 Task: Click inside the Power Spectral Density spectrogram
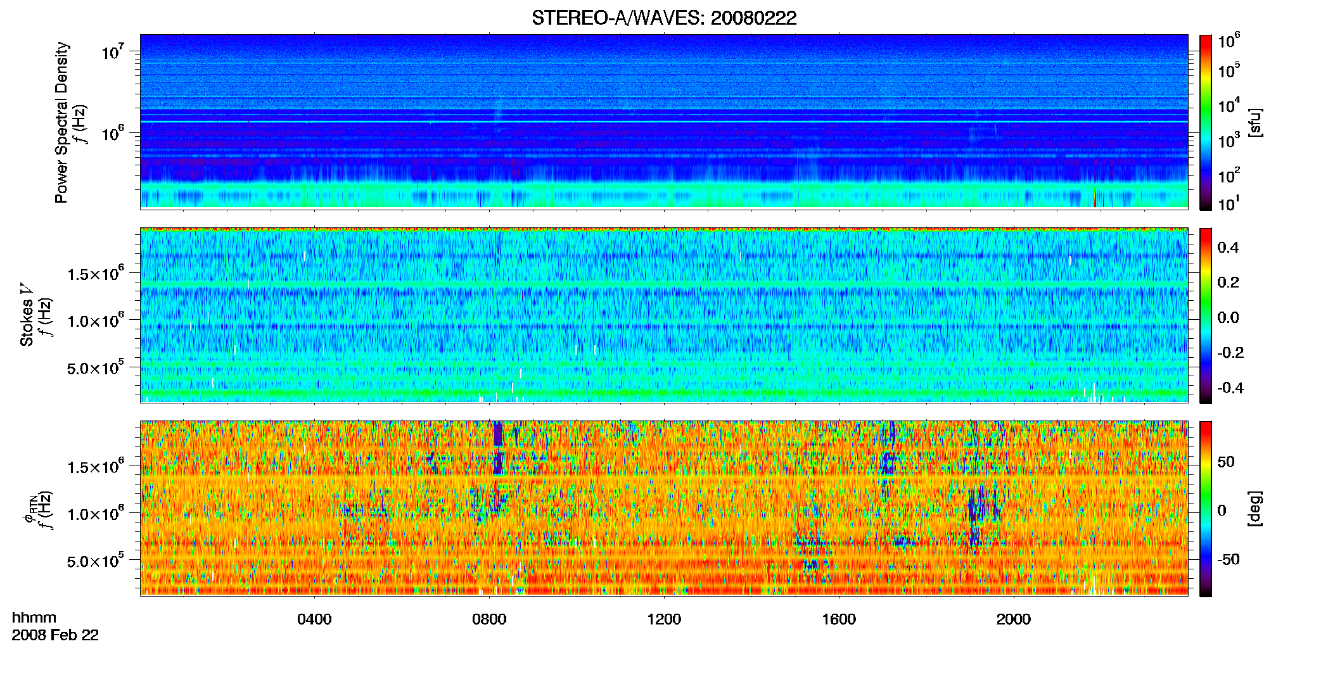tap(664, 122)
